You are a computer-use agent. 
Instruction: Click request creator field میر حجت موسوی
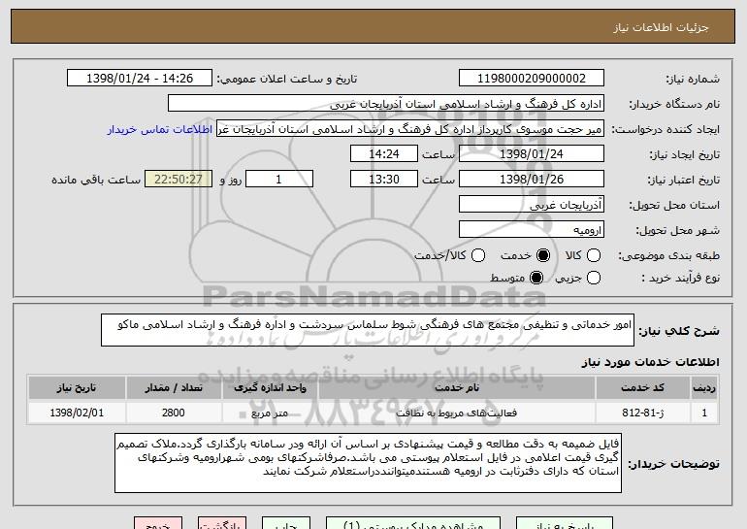click(x=410, y=129)
